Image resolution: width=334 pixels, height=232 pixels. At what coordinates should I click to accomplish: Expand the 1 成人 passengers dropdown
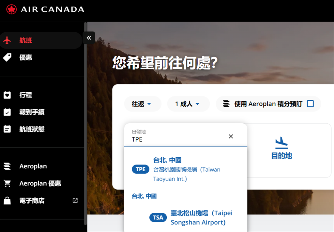(188, 104)
